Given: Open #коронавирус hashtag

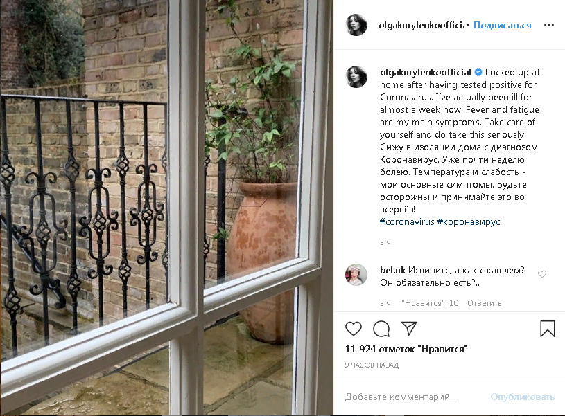Looking at the screenshot, I should pyautogui.click(x=469, y=221).
